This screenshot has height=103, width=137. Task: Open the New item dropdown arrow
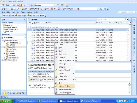(x=9, y=9)
